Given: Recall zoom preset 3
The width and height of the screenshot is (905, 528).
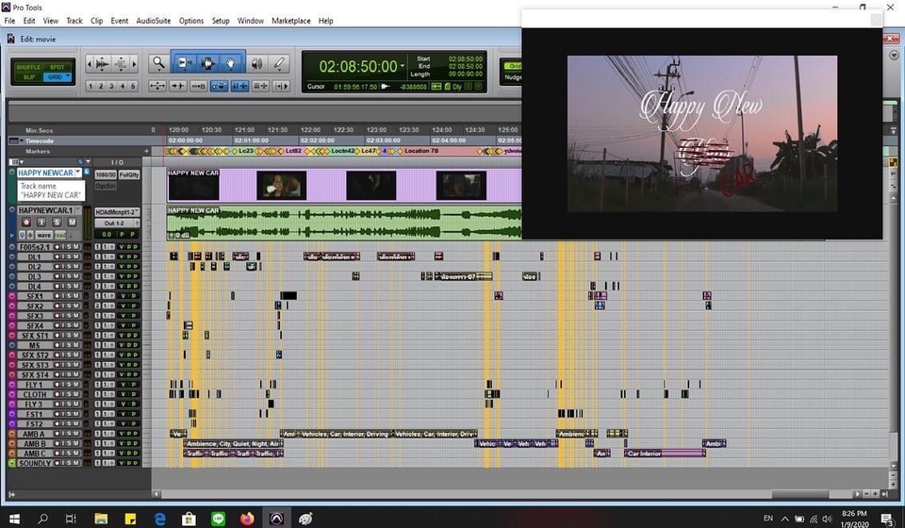Looking at the screenshot, I should (111, 86).
